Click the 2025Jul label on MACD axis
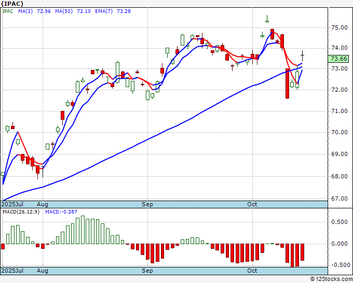353x283 pixels. 12,271
